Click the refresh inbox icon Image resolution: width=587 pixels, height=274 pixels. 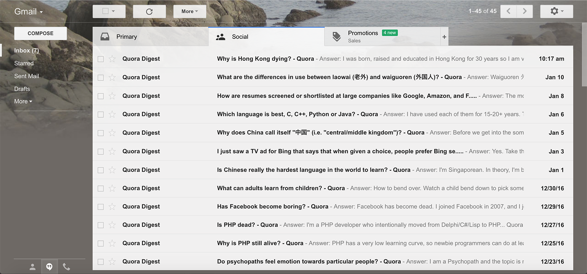[149, 11]
